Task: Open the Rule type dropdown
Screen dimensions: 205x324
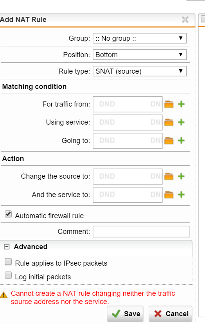Action: pos(140,71)
